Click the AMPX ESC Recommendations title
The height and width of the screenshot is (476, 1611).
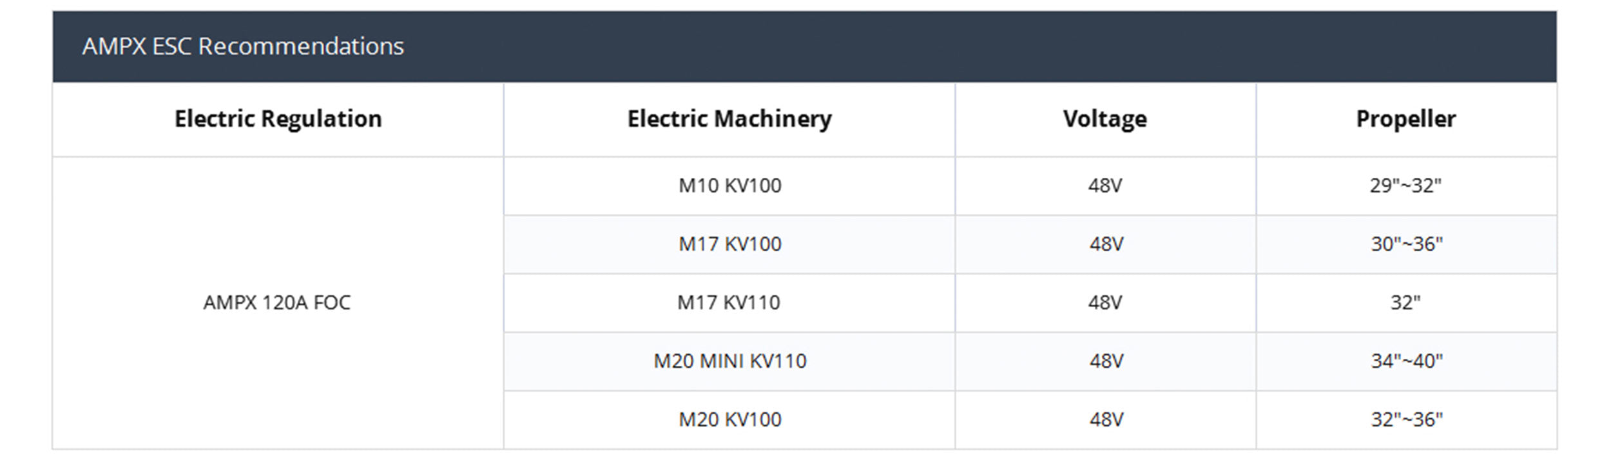tap(243, 46)
